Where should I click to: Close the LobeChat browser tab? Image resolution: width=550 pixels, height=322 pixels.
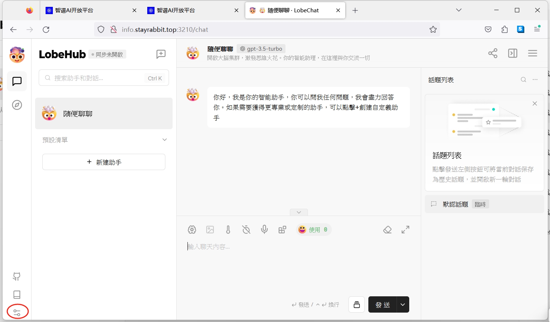338,10
